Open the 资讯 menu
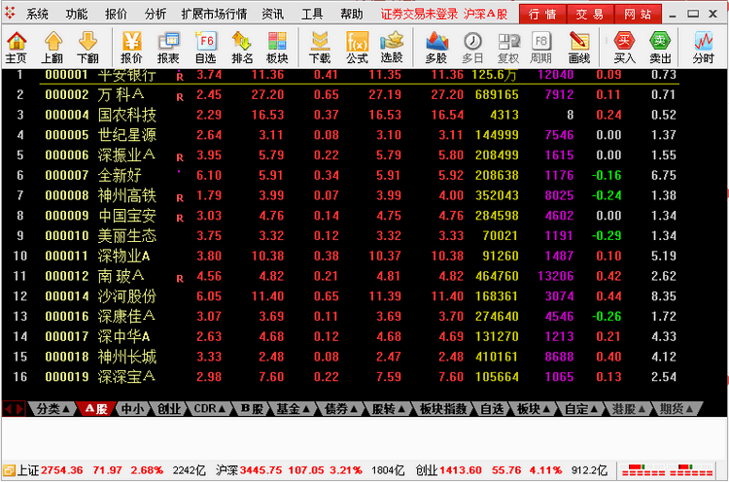This screenshot has height=482, width=729. [x=272, y=15]
